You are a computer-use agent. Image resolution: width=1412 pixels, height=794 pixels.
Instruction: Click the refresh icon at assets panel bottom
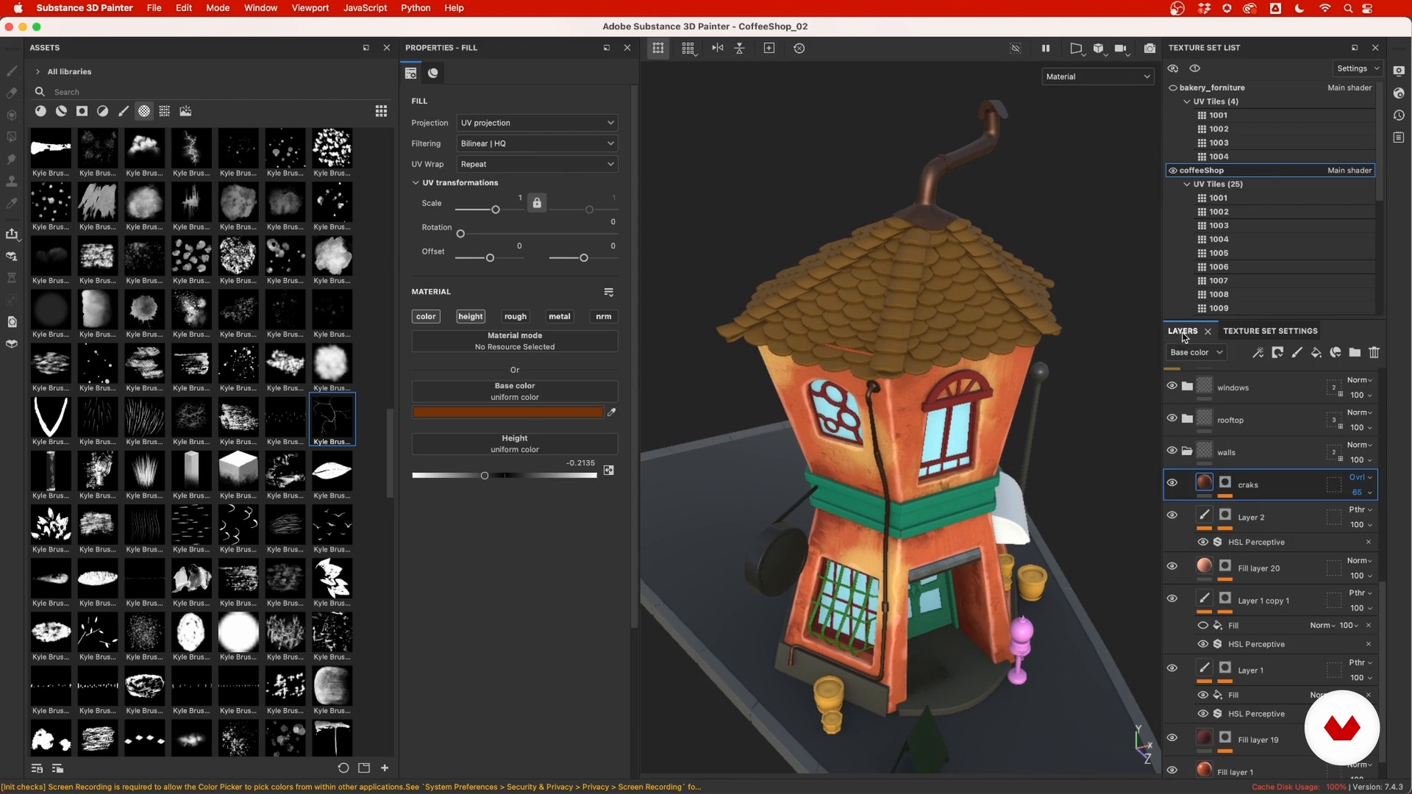[x=343, y=768]
